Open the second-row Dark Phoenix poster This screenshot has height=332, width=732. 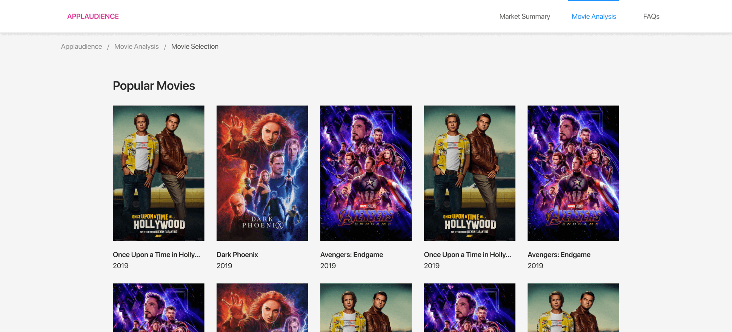(262, 308)
